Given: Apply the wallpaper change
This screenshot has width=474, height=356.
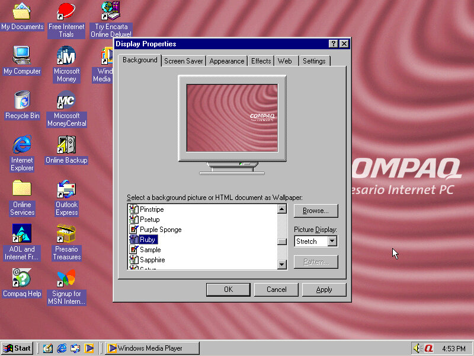Looking at the screenshot, I should [324, 290].
